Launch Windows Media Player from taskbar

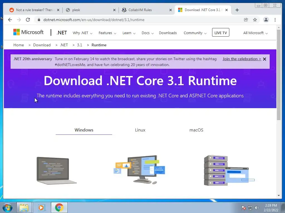click(x=41, y=207)
